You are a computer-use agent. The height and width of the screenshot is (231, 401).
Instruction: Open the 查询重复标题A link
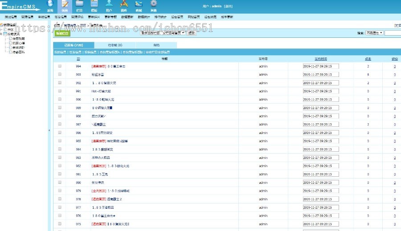pyautogui.click(x=110, y=52)
